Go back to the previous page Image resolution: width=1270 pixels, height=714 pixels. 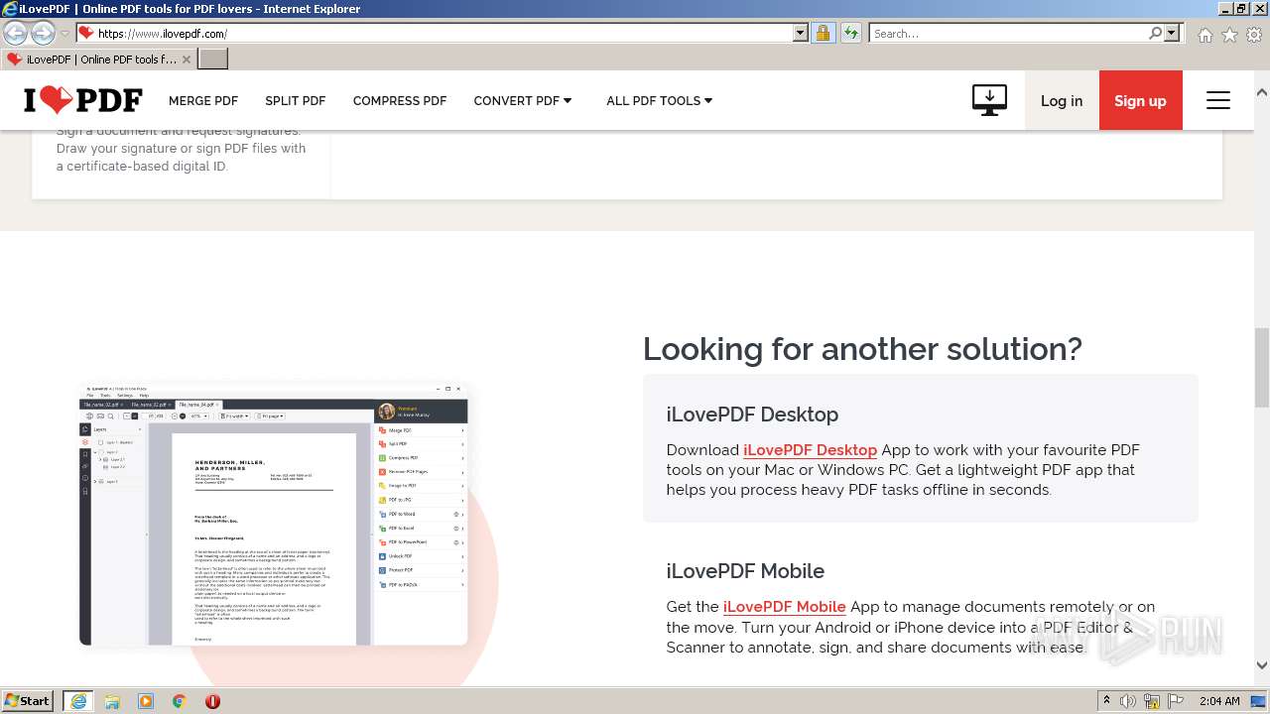[x=16, y=33]
